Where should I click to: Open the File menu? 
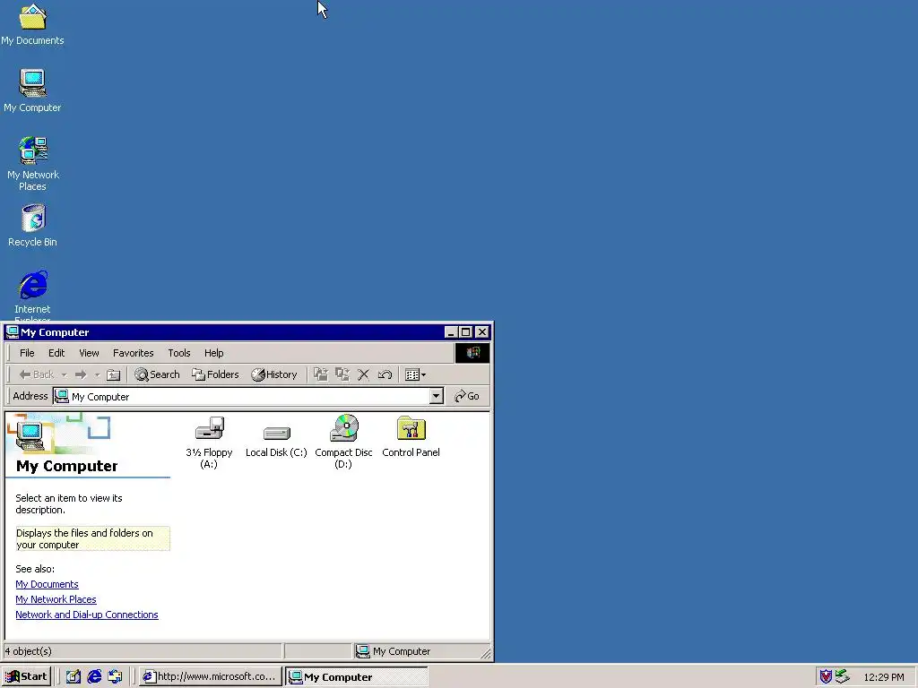(x=27, y=353)
